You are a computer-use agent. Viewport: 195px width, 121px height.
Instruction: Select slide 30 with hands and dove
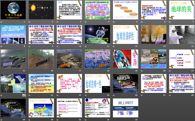coord(41,108)
